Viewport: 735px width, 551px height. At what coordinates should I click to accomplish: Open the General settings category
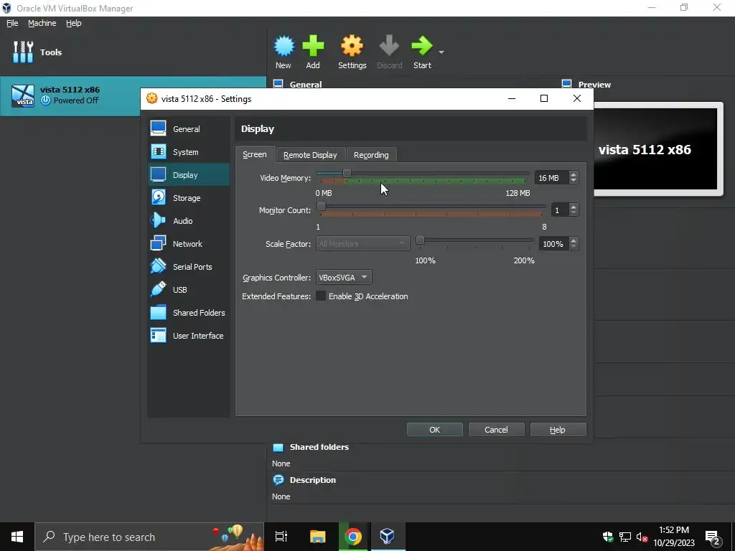189,129
